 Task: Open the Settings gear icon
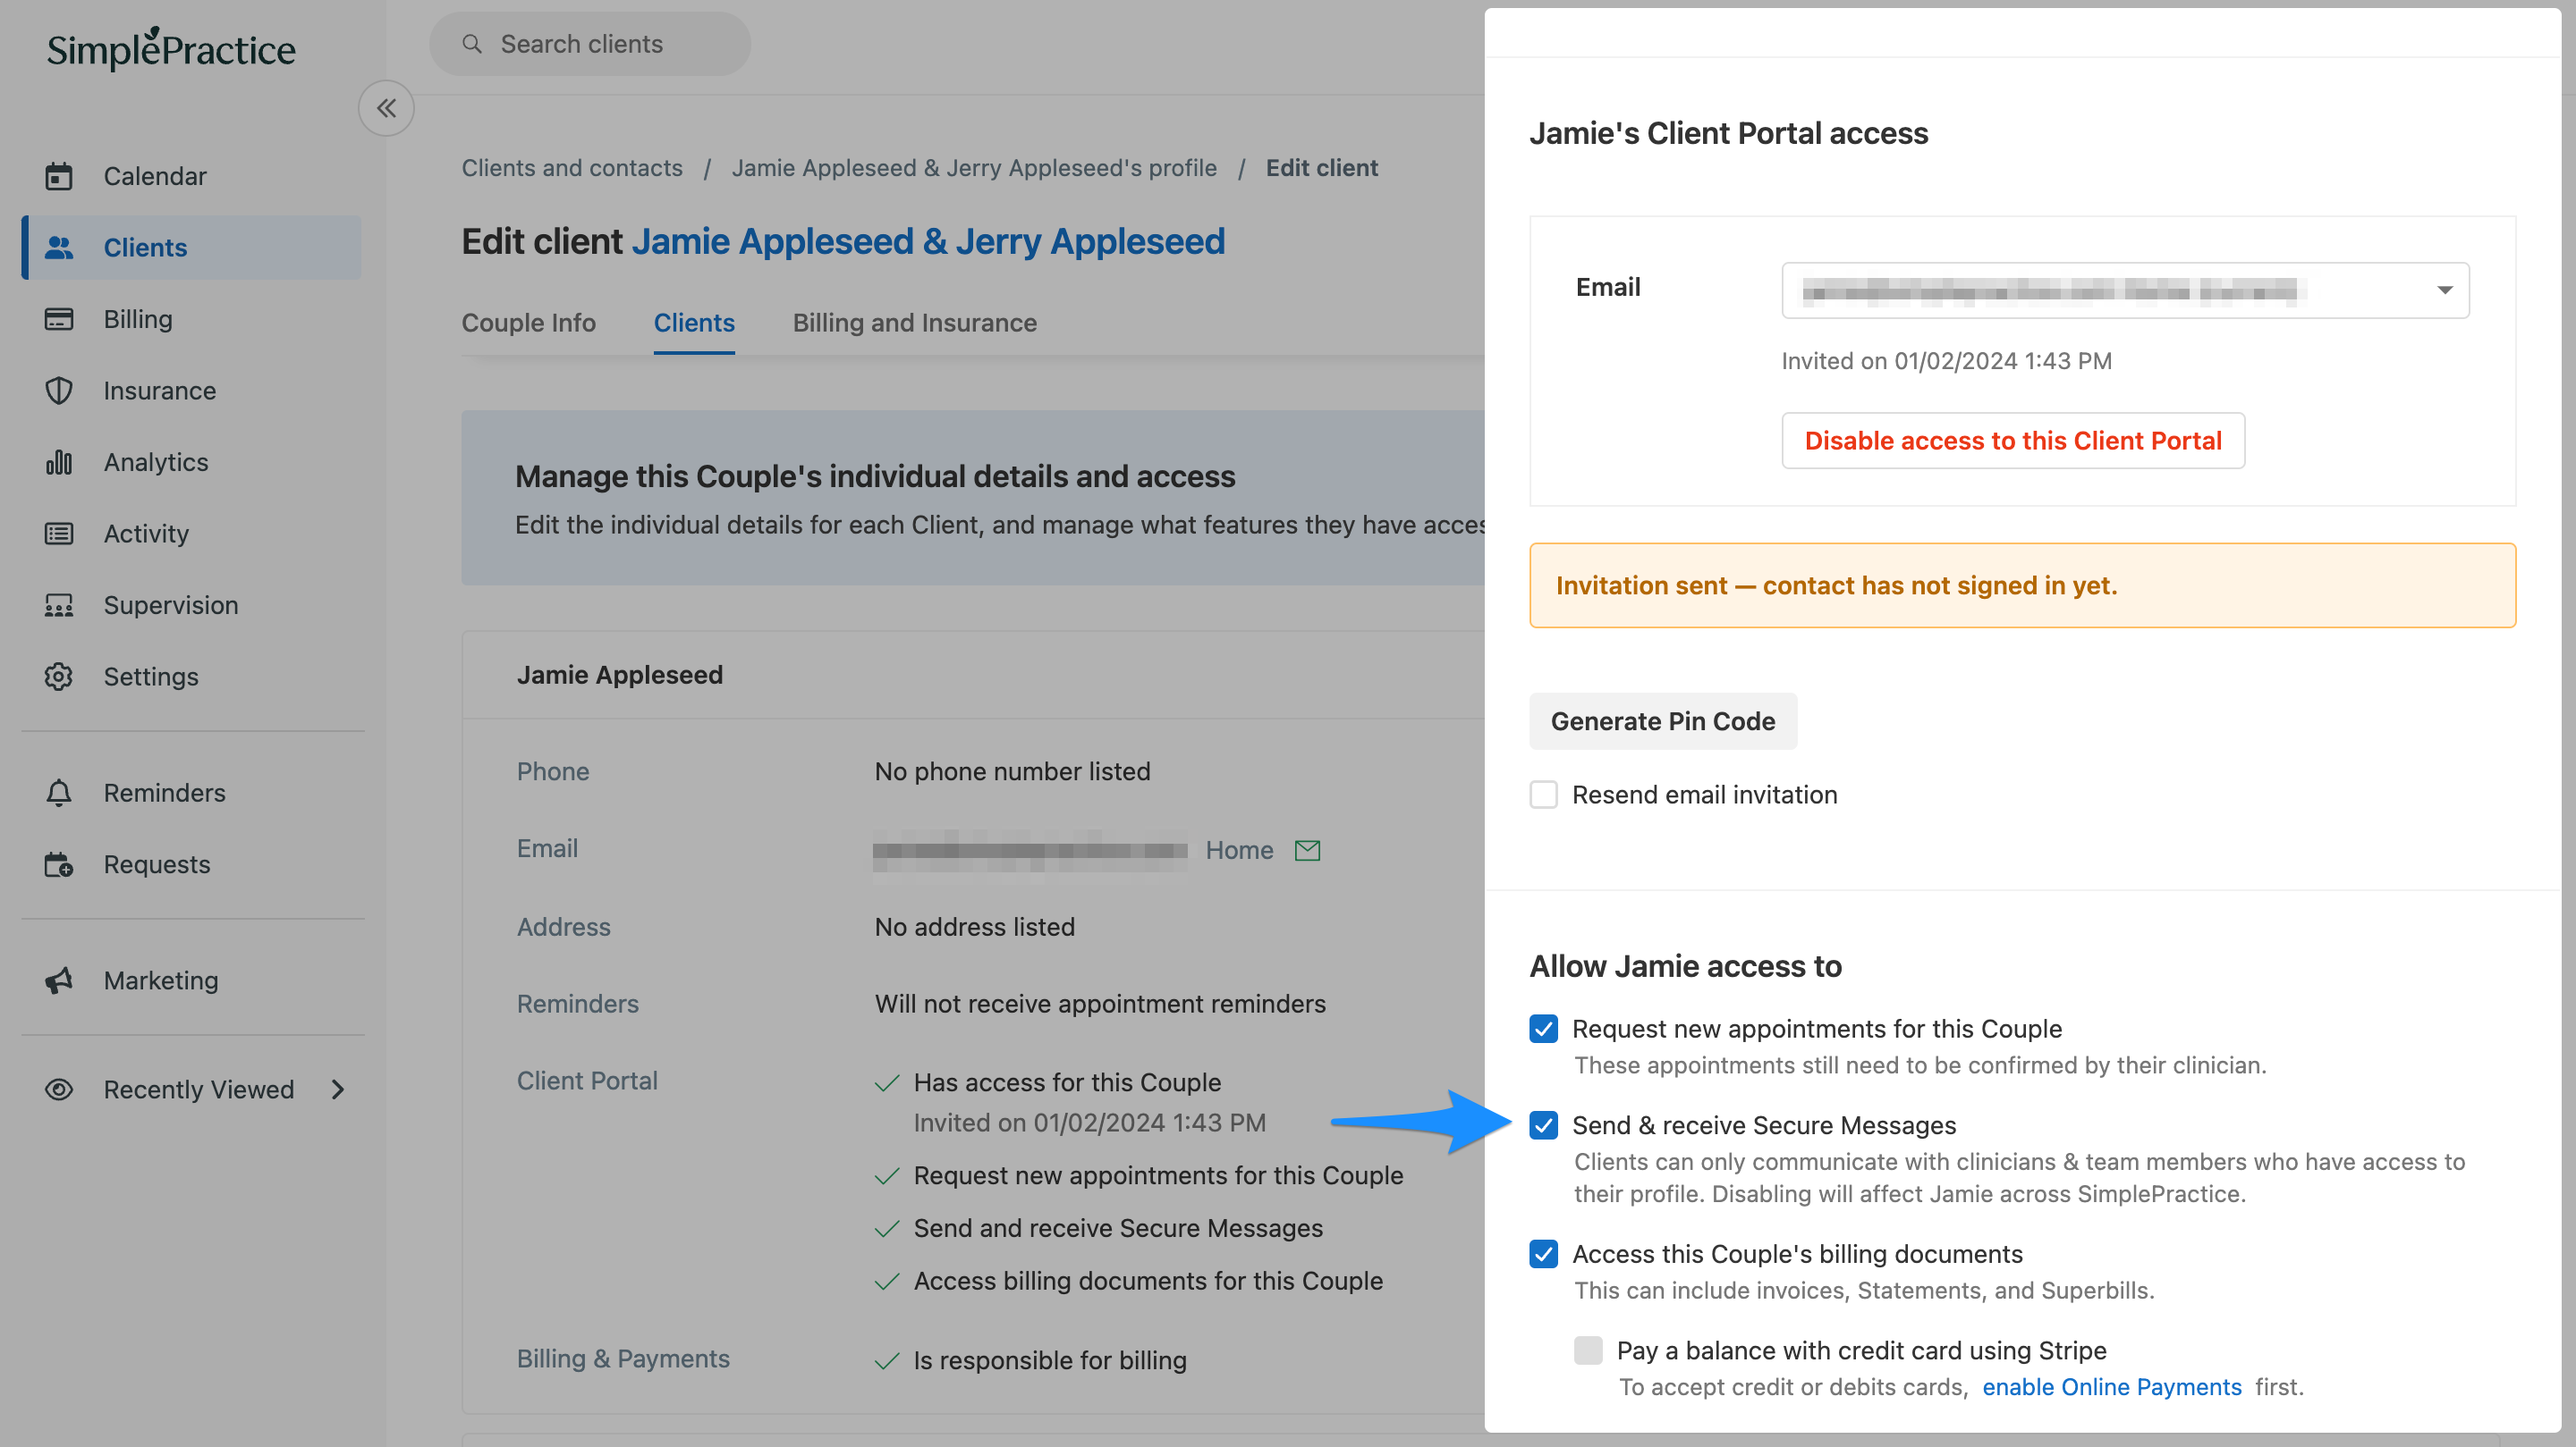59,677
